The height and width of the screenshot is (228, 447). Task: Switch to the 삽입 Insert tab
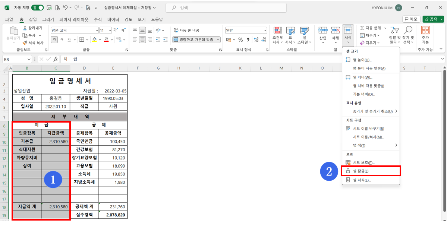click(33, 19)
